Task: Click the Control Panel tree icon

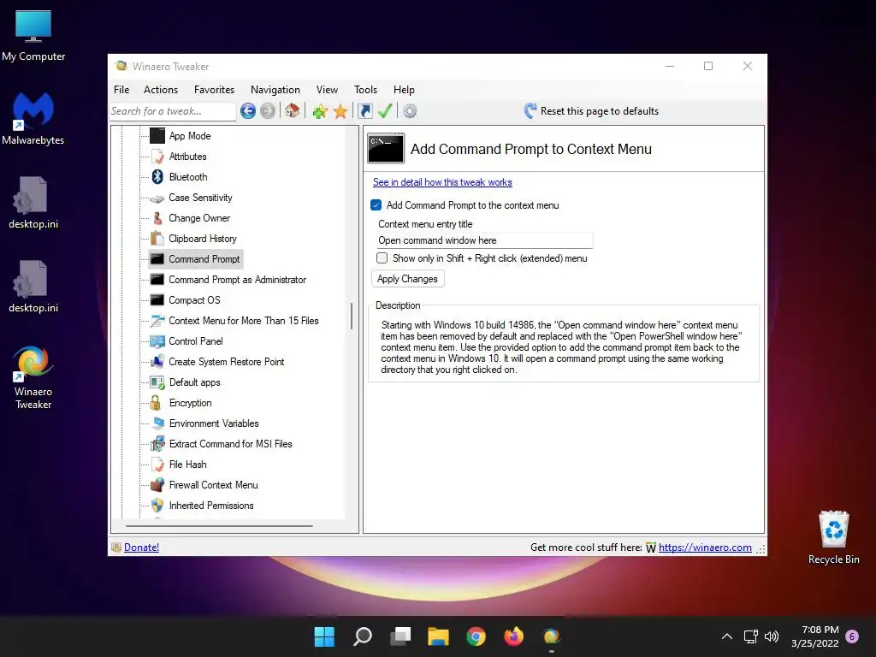Action: click(x=157, y=341)
